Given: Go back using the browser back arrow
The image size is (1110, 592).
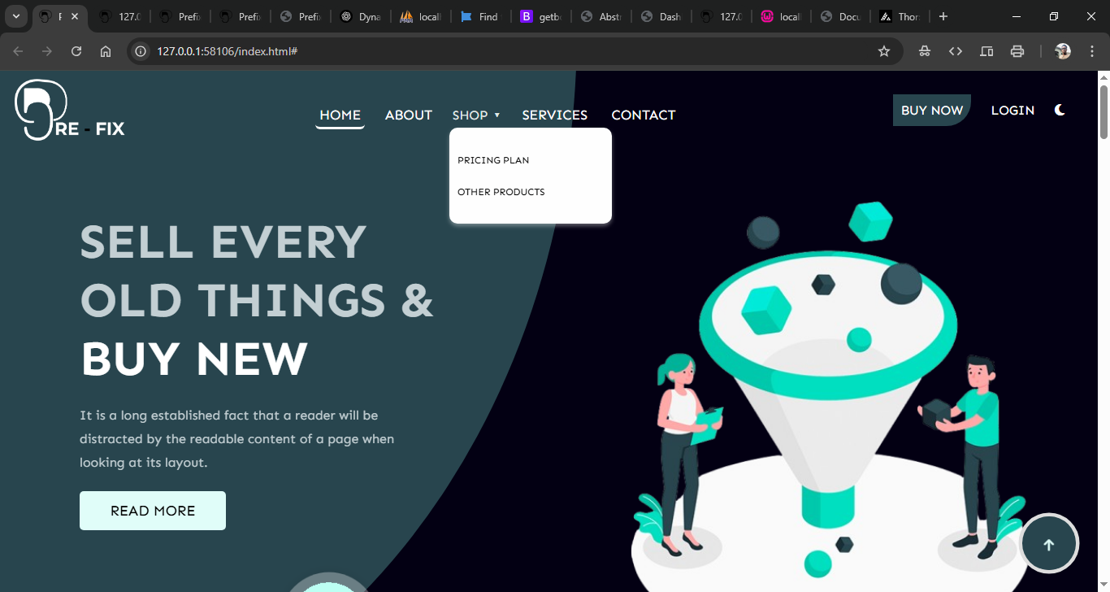Looking at the screenshot, I should 18,51.
